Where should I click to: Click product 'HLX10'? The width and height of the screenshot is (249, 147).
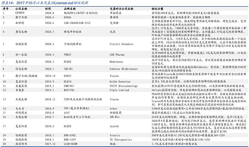pyautogui.click(x=68, y=81)
